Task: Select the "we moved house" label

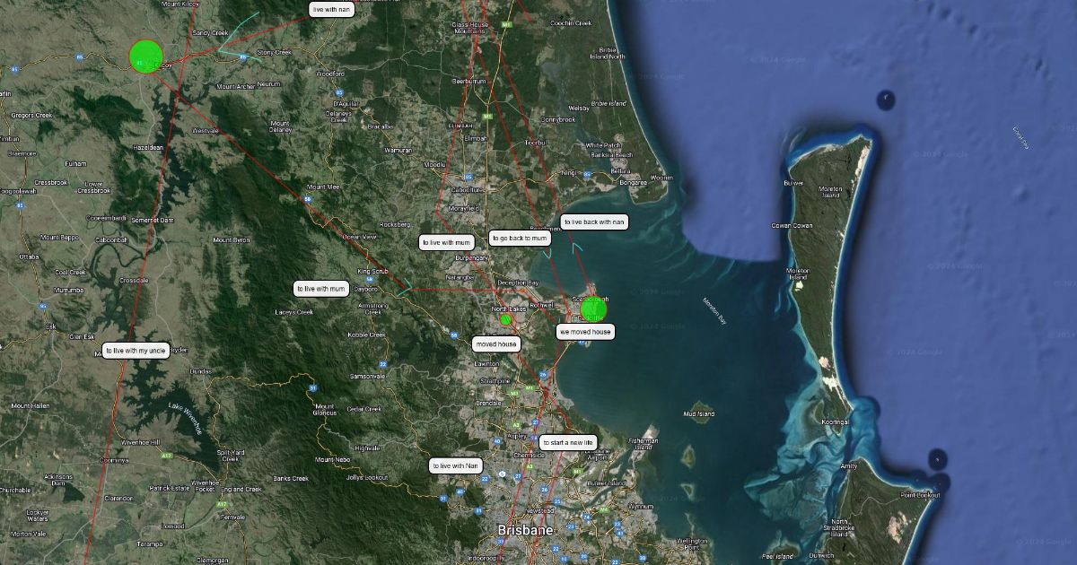Action: tap(585, 332)
